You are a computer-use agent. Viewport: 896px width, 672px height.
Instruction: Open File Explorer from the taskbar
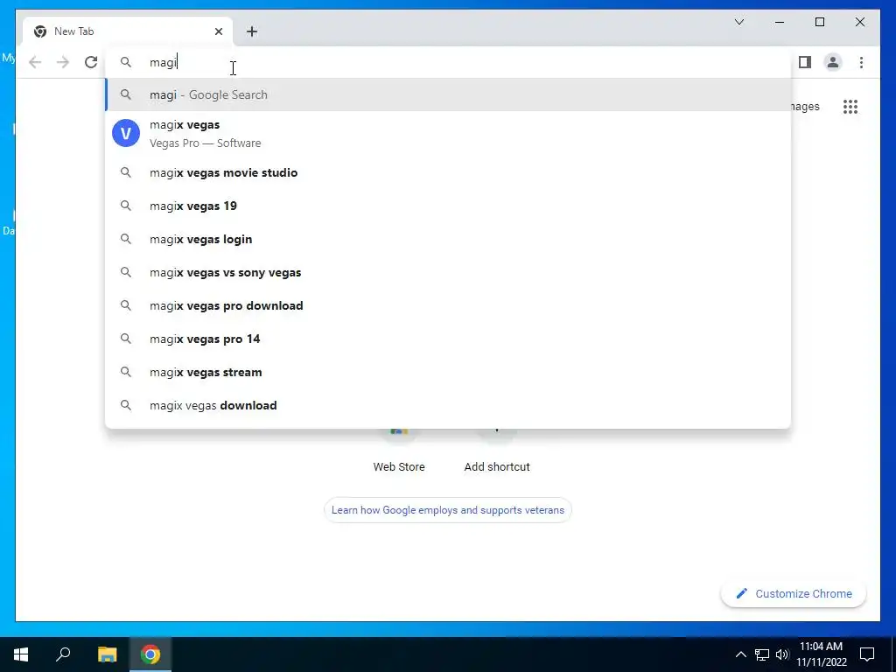coord(107,654)
